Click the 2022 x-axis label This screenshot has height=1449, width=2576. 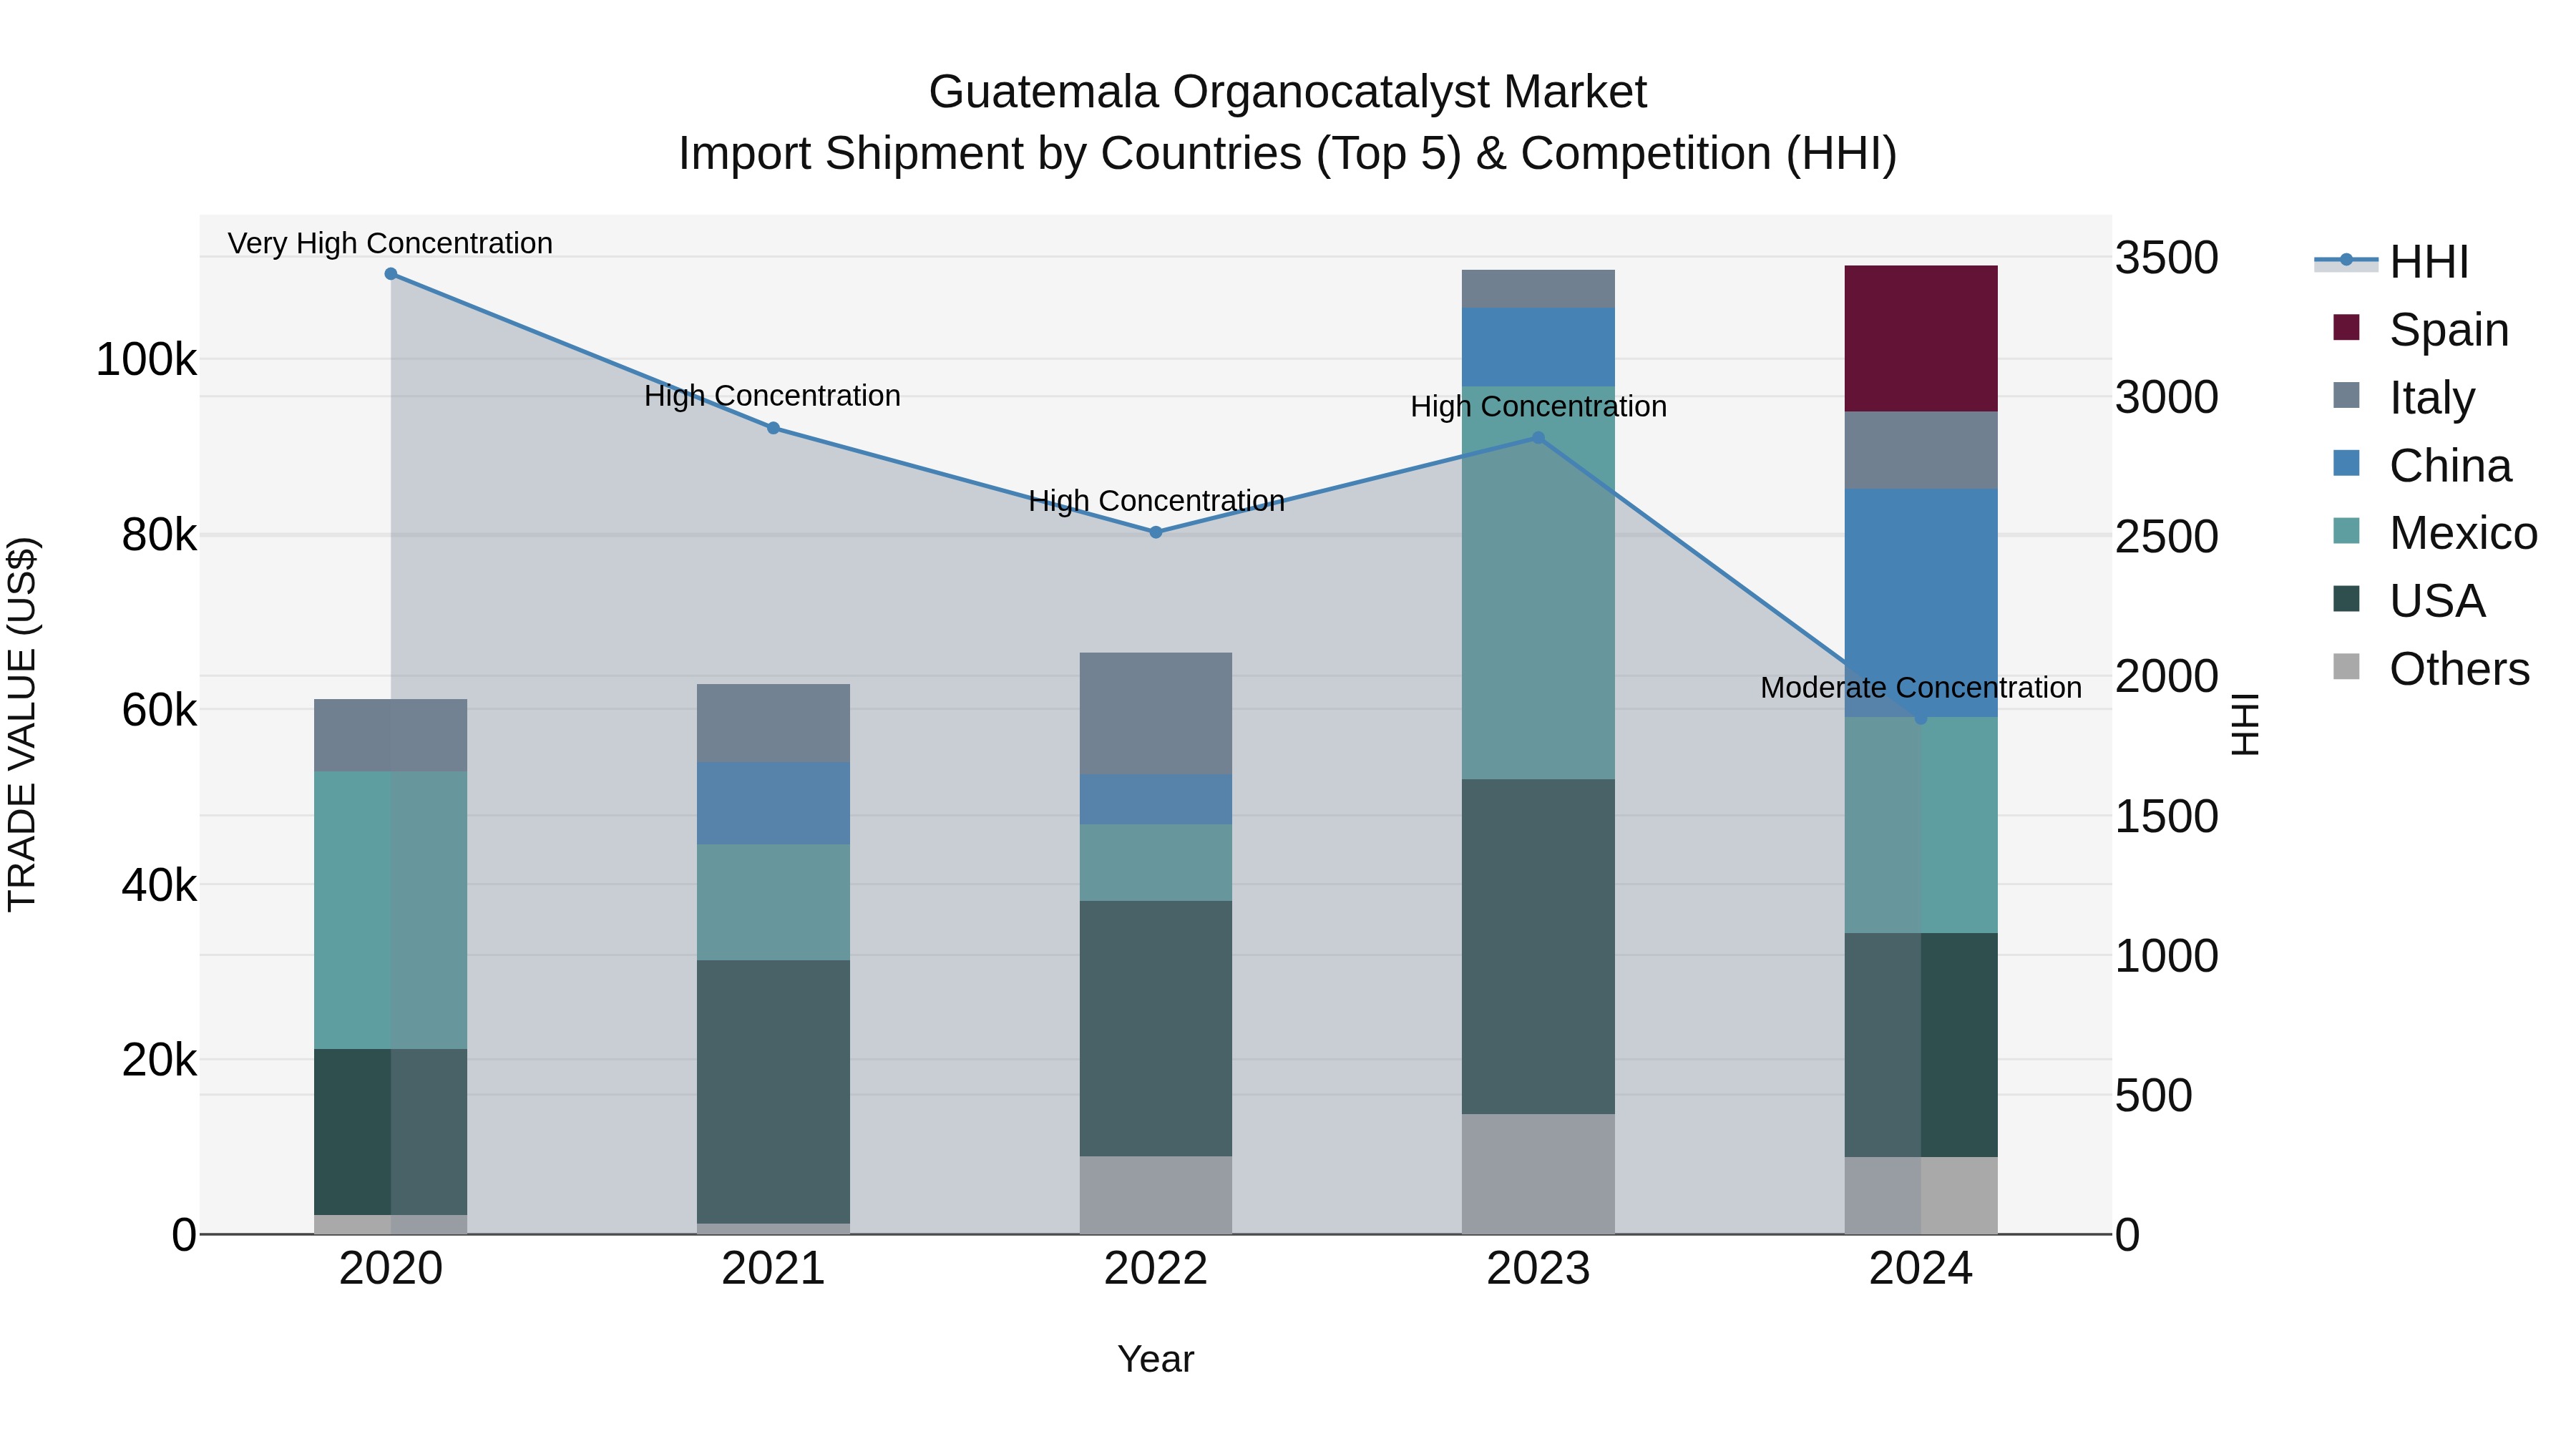pyautogui.click(x=1156, y=1269)
